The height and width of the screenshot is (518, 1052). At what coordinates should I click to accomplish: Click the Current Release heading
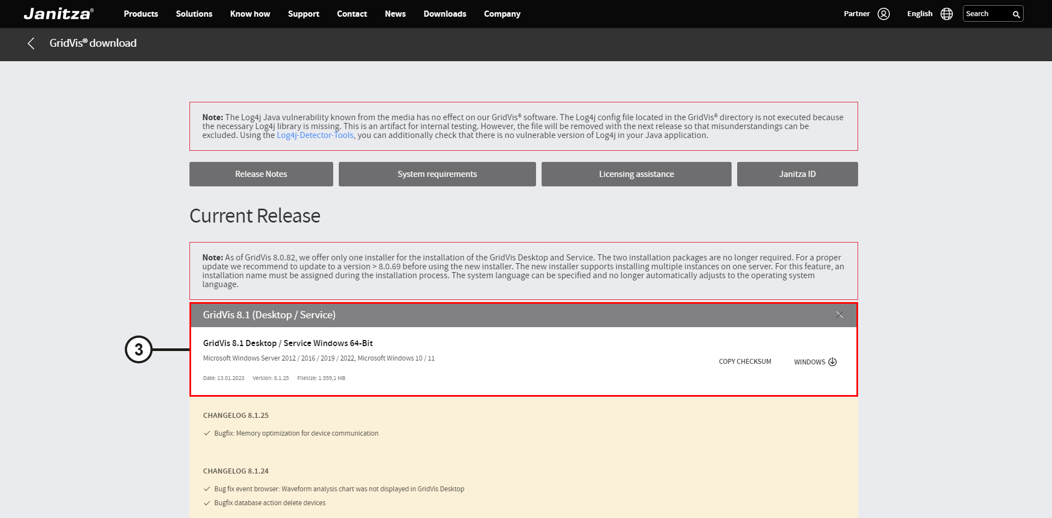255,216
